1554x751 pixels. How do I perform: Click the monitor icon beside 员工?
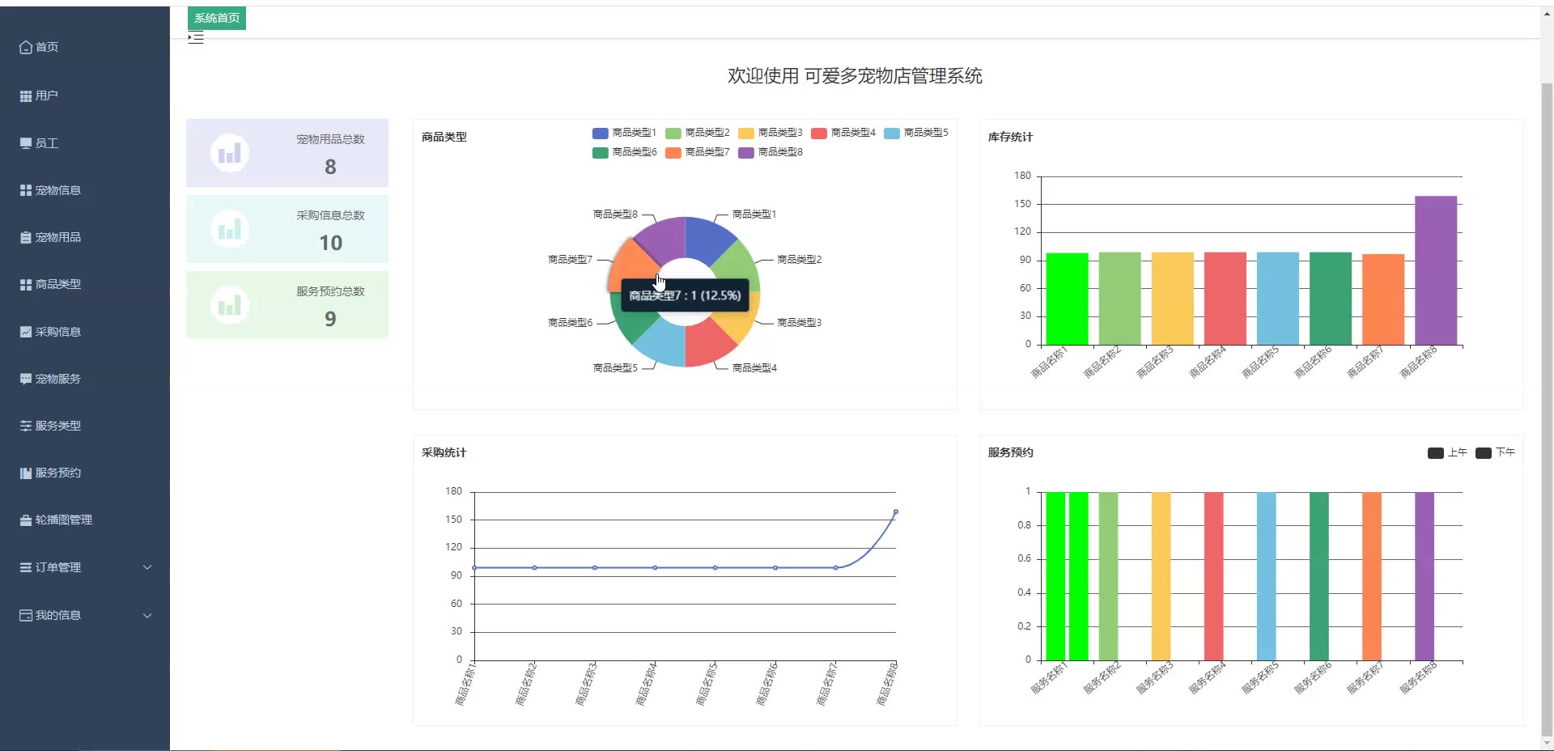coord(26,143)
